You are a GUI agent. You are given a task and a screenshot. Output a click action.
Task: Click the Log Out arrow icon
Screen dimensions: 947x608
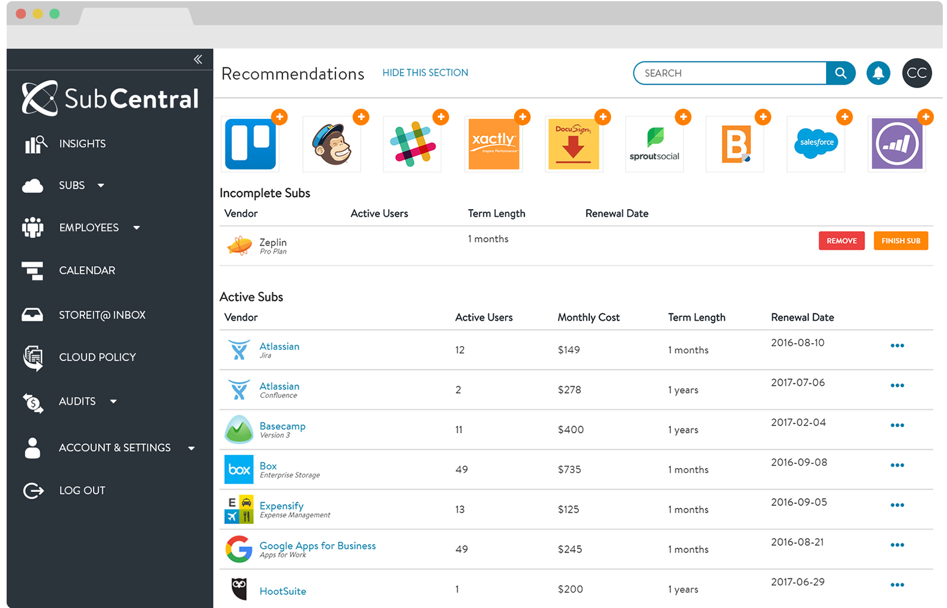(33, 491)
